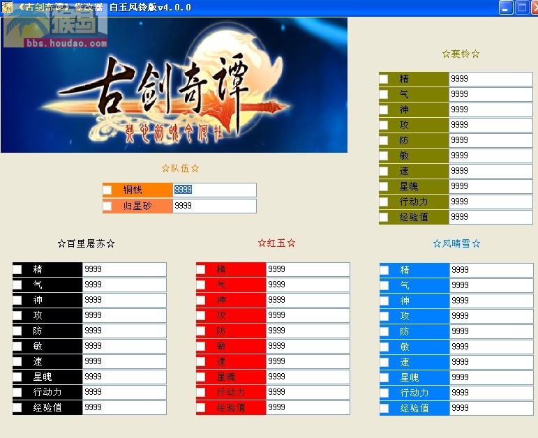
Task: Click 风晴雪's 气 value field
Action: click(491, 285)
